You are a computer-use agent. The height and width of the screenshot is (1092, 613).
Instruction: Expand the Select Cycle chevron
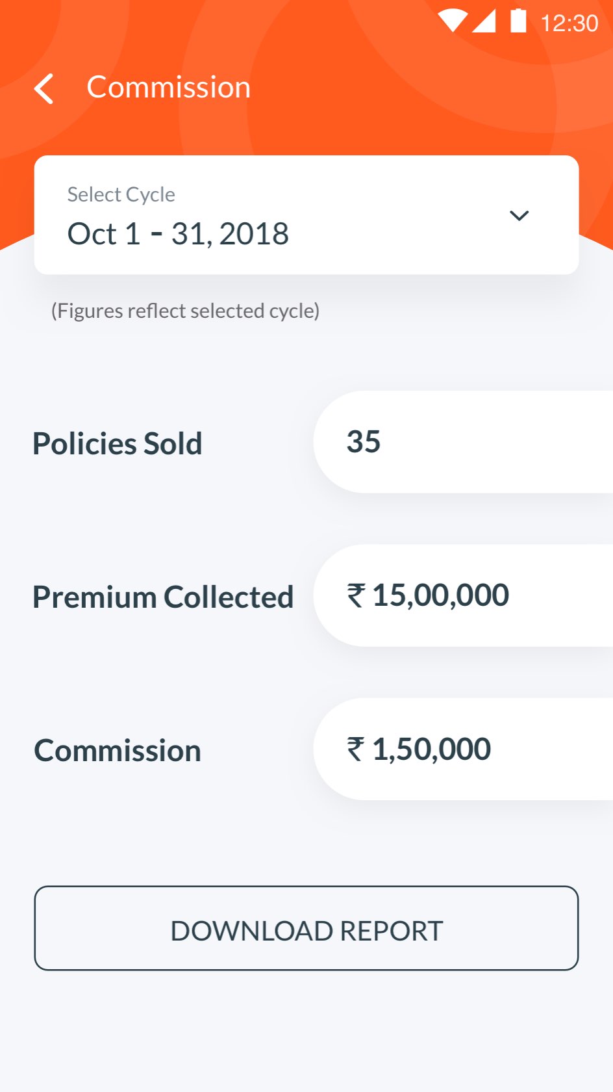pyautogui.click(x=519, y=215)
